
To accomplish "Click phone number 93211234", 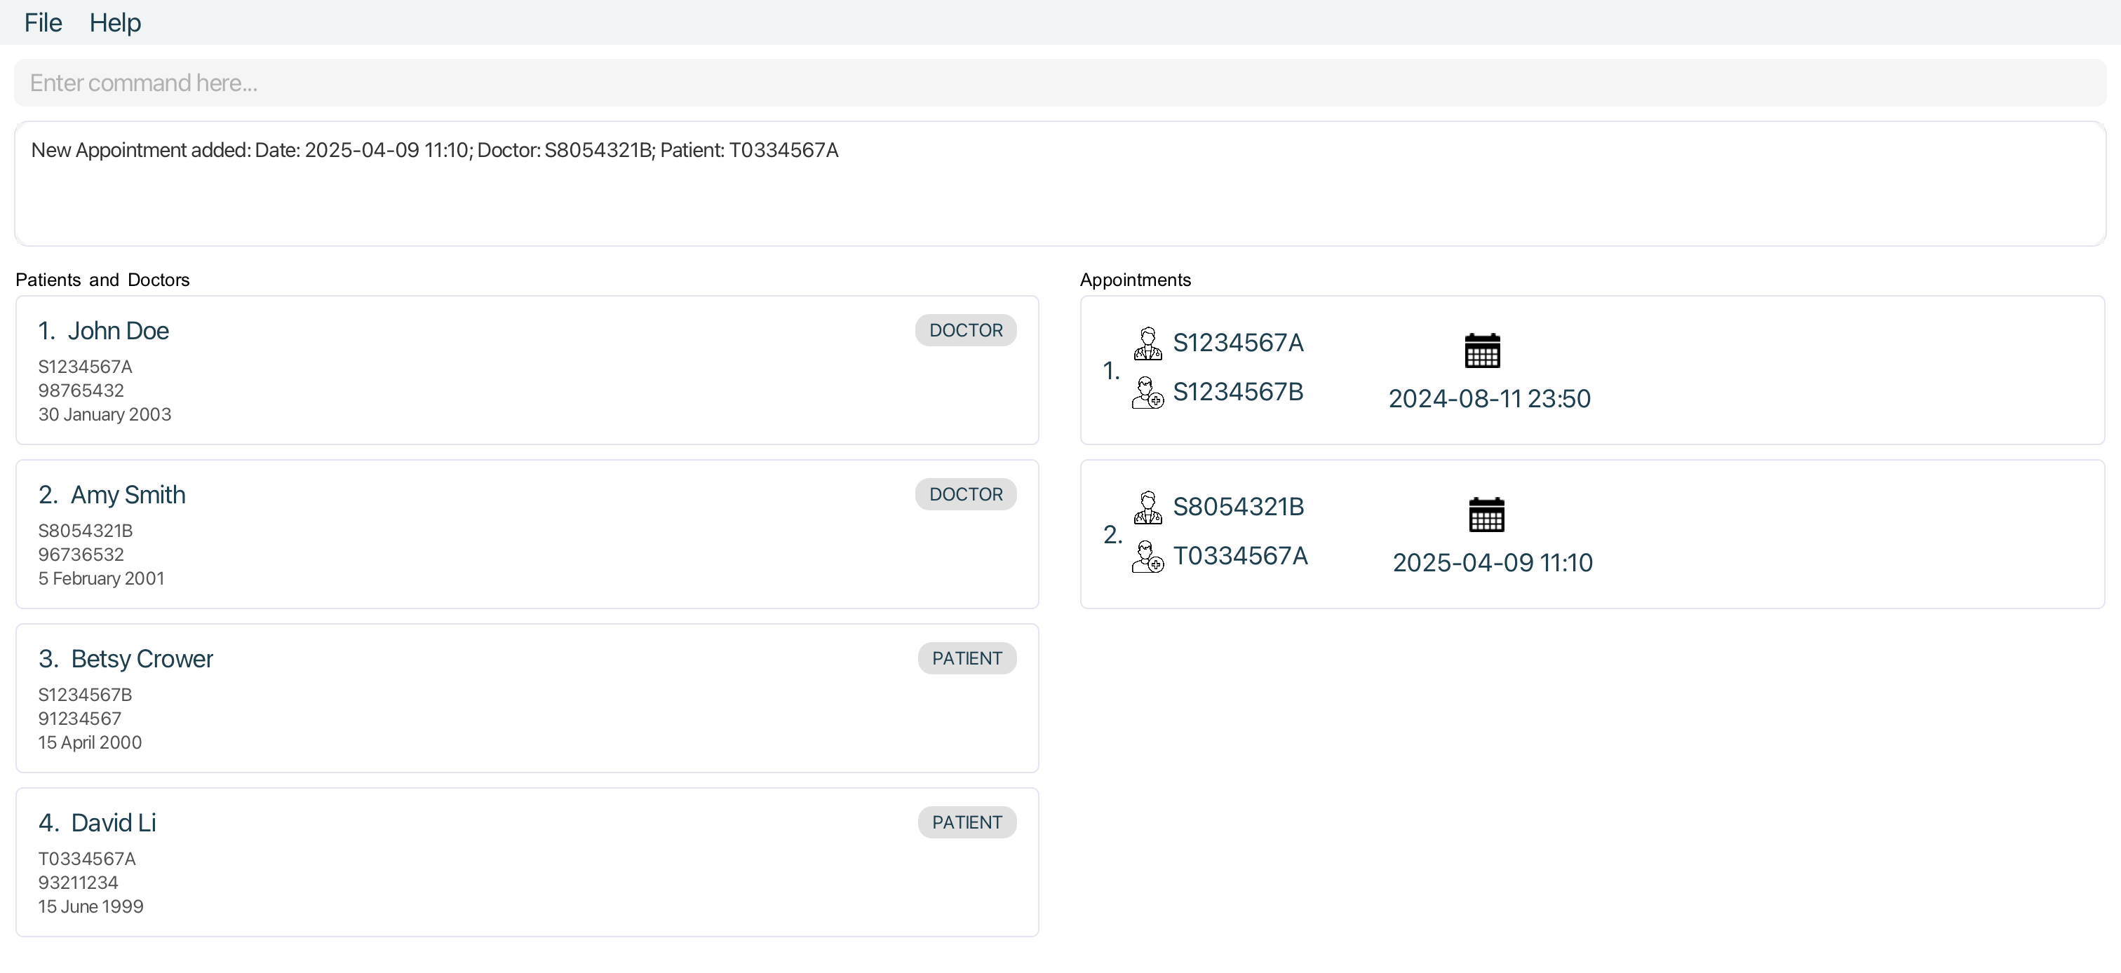I will tap(79, 883).
